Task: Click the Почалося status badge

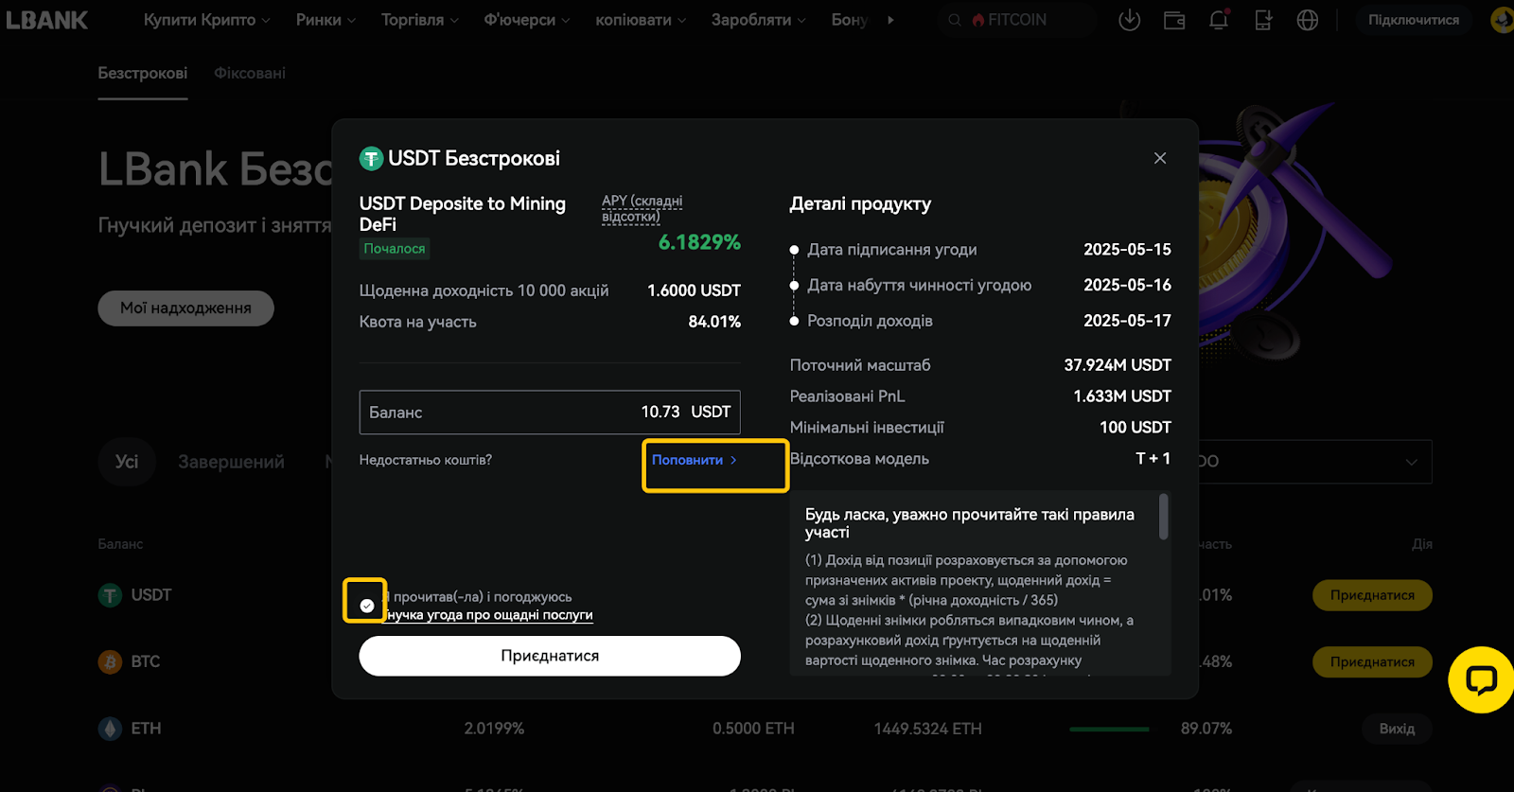Action: (x=395, y=249)
